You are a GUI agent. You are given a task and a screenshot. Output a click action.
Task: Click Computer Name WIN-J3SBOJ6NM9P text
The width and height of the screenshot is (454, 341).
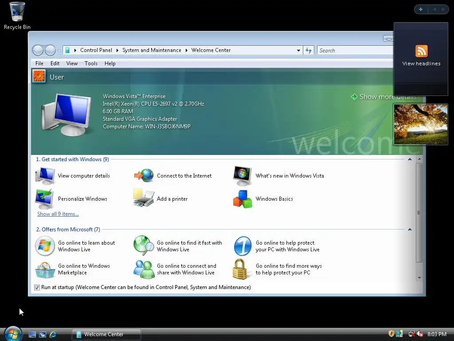tap(146, 127)
